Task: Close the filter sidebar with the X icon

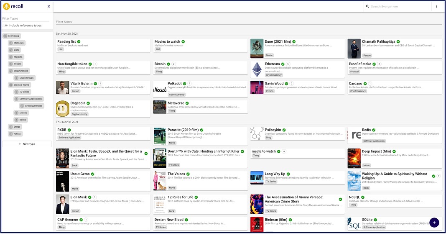Action: pyautogui.click(x=49, y=6)
